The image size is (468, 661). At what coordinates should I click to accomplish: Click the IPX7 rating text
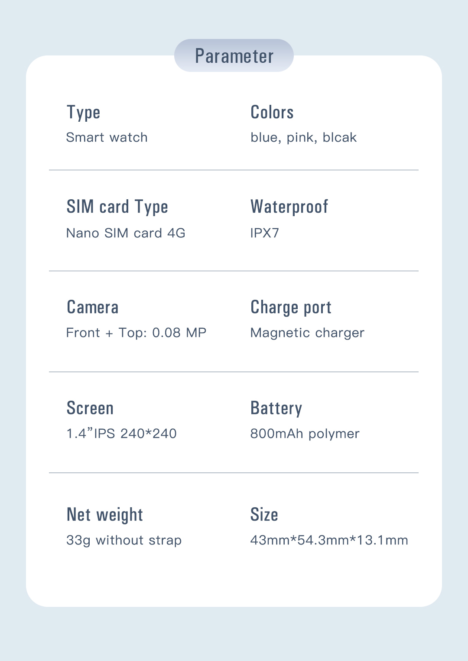click(264, 233)
